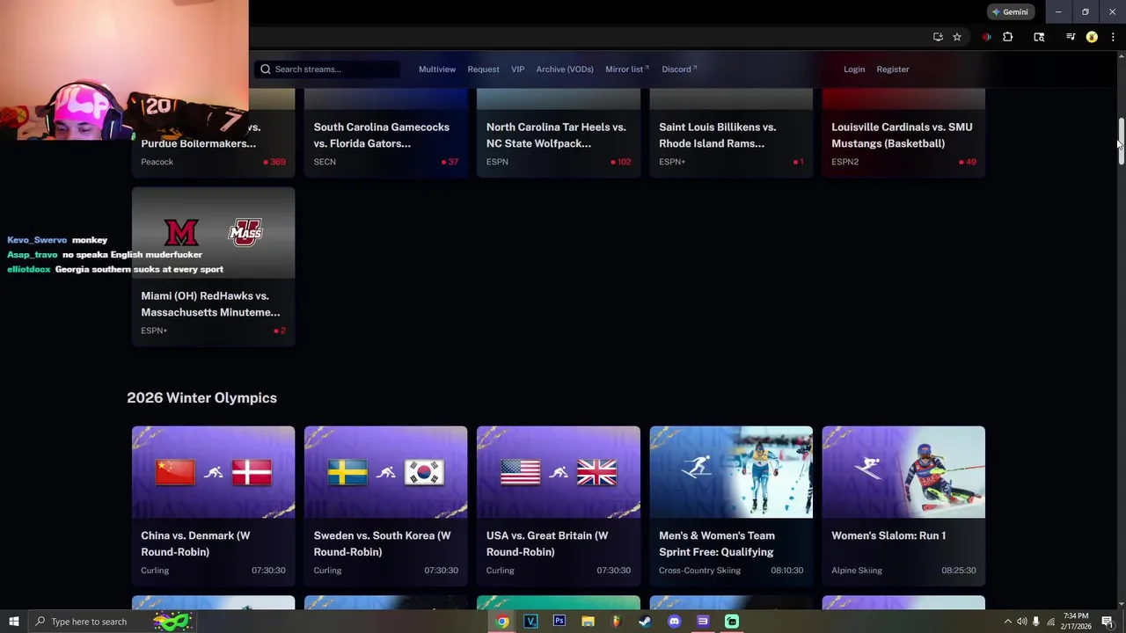
Task: Click the Login link
Action: 854,69
